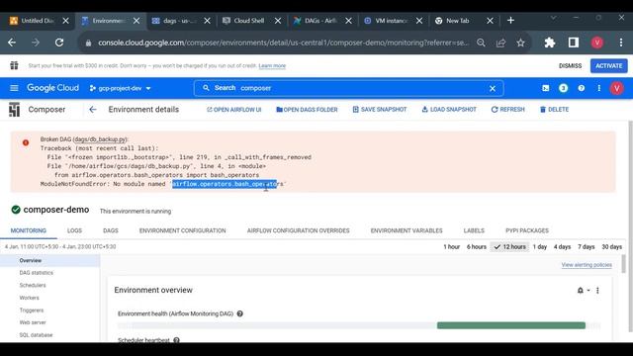Click the share page icon in address bar
633x356 pixels.
500,43
